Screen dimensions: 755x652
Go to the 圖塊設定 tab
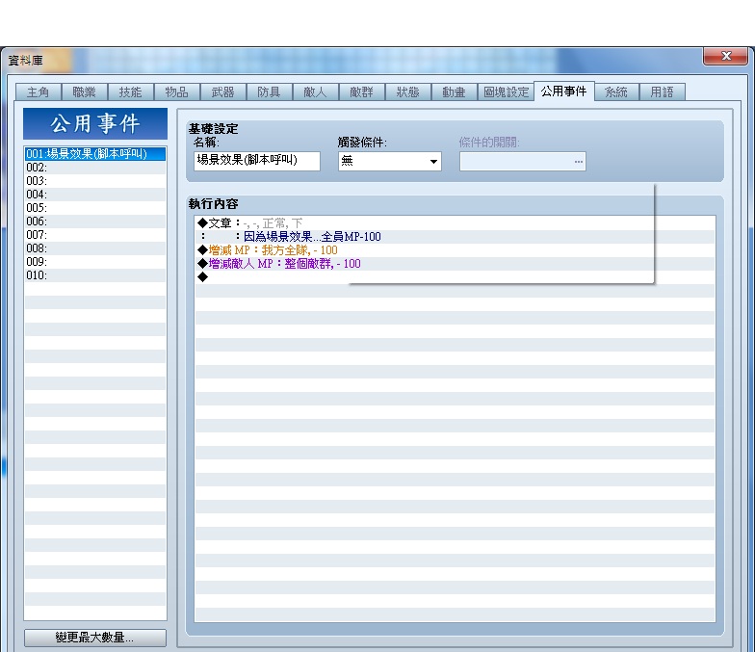click(x=507, y=91)
